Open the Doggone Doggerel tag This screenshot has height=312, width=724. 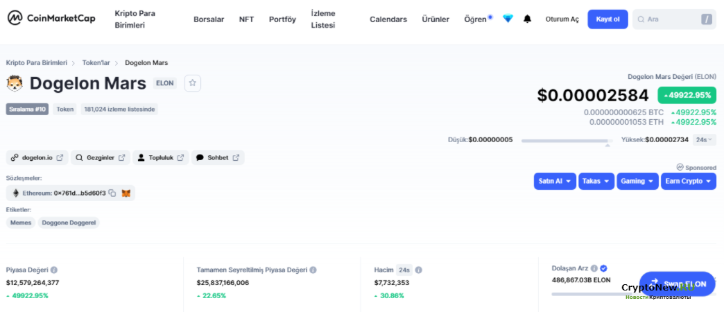tap(69, 223)
